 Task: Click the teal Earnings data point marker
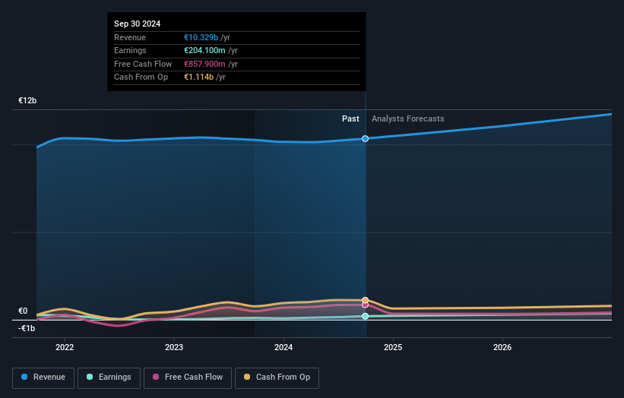(x=365, y=316)
